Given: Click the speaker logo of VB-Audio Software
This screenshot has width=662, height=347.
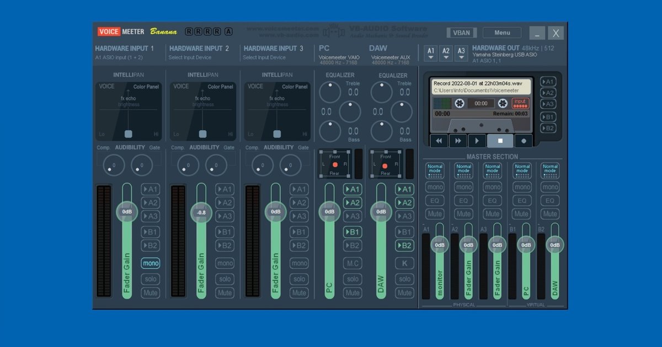Looking at the screenshot, I should point(334,31).
